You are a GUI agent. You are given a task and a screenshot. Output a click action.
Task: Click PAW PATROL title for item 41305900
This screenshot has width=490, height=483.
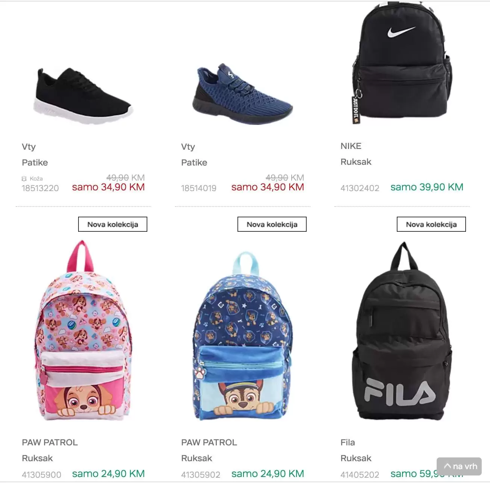[50, 442]
